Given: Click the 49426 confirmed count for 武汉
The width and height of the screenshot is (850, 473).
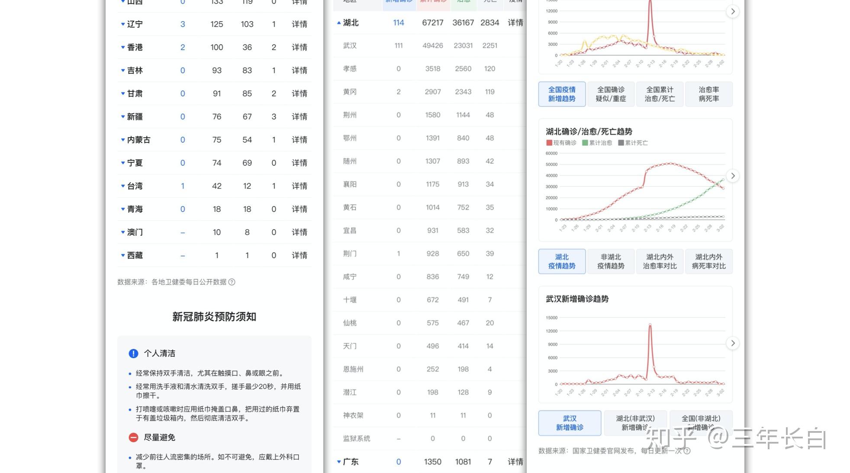Looking at the screenshot, I should (x=433, y=45).
